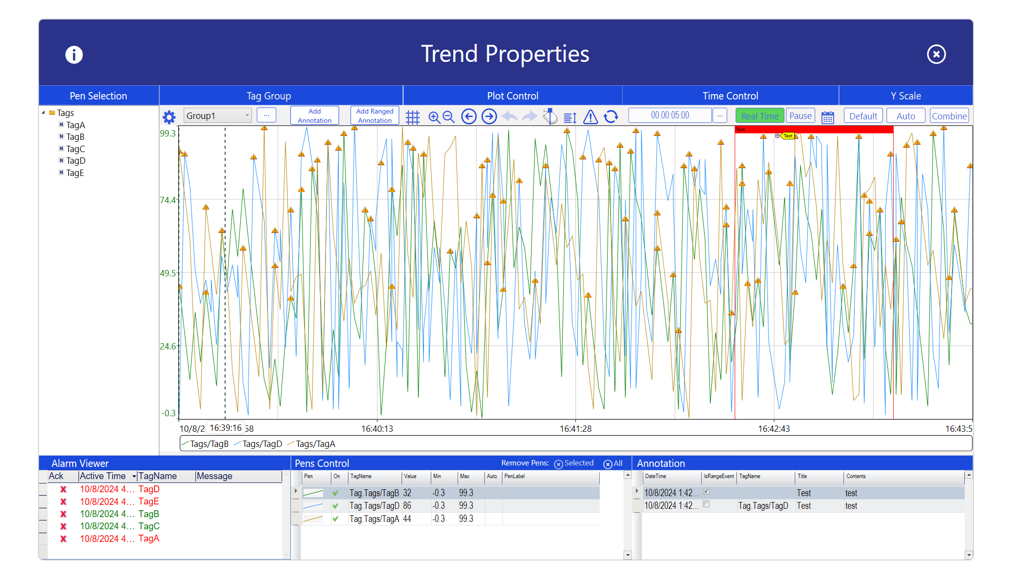The width and height of the screenshot is (1012, 579).
Task: Pan the trend right with the arrow
Action: tap(489, 116)
